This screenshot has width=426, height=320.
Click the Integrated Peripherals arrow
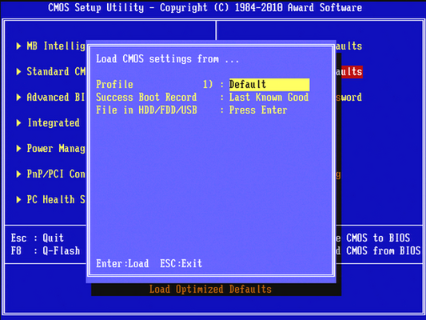point(18,123)
